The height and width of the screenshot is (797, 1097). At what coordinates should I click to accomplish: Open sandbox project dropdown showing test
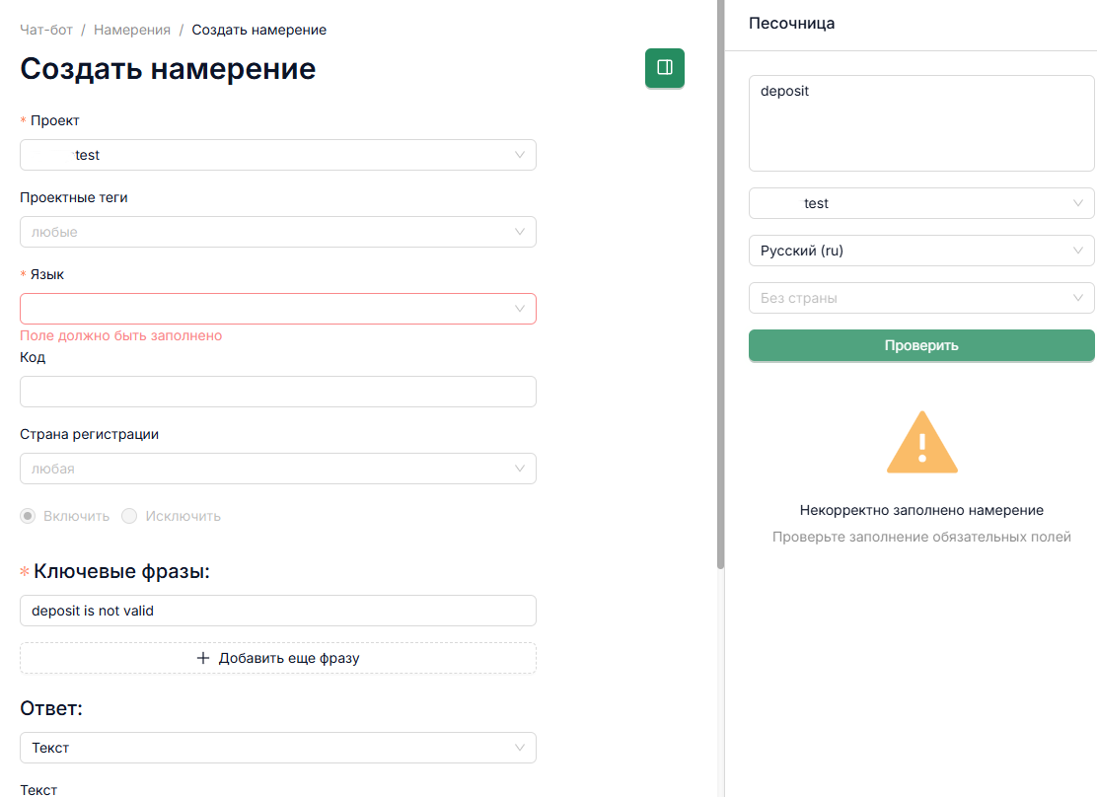tap(921, 203)
